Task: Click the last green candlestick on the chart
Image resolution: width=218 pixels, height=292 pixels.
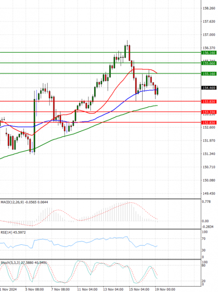Action: pos(158,91)
